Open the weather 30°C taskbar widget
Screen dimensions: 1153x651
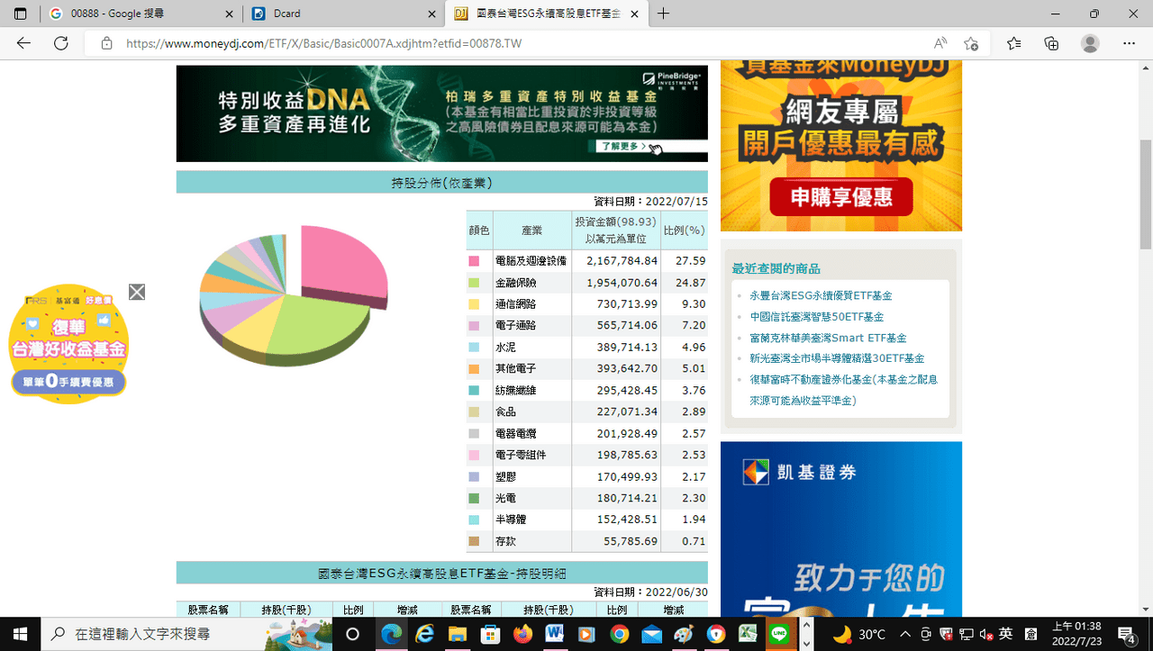(858, 634)
